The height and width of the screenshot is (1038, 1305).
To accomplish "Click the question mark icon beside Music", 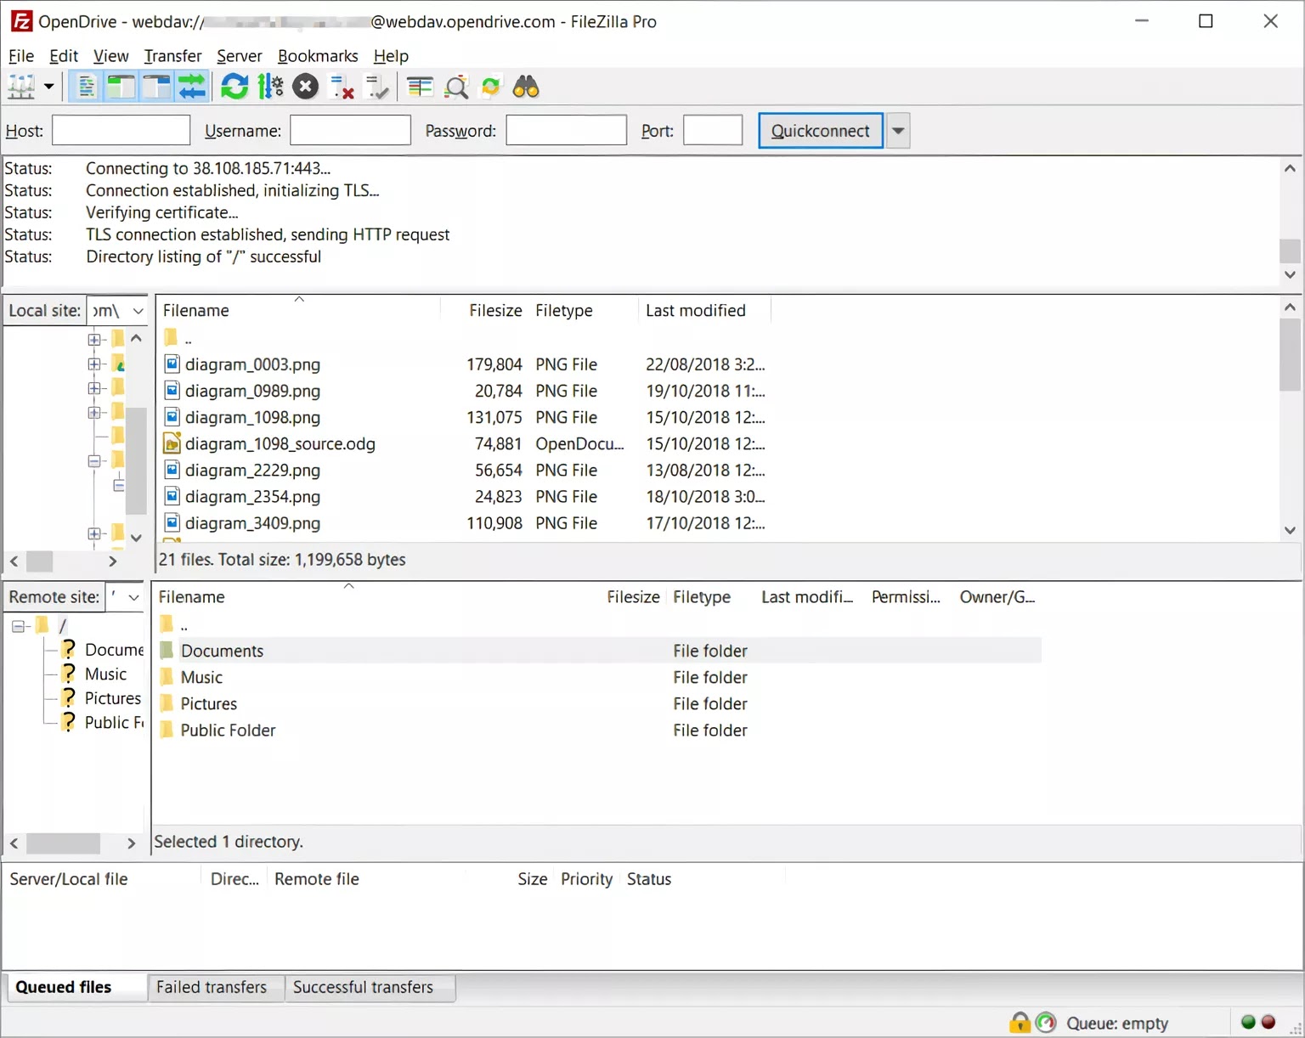I will (x=69, y=674).
